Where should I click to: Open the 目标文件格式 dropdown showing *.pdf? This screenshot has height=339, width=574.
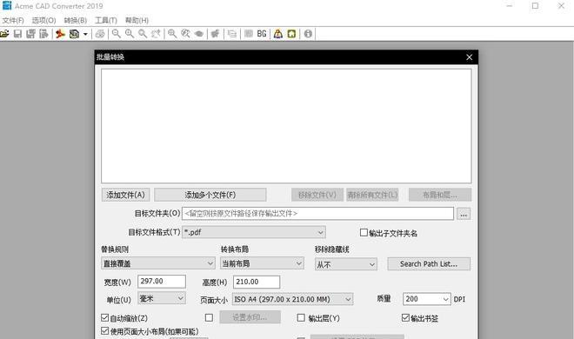click(x=254, y=232)
